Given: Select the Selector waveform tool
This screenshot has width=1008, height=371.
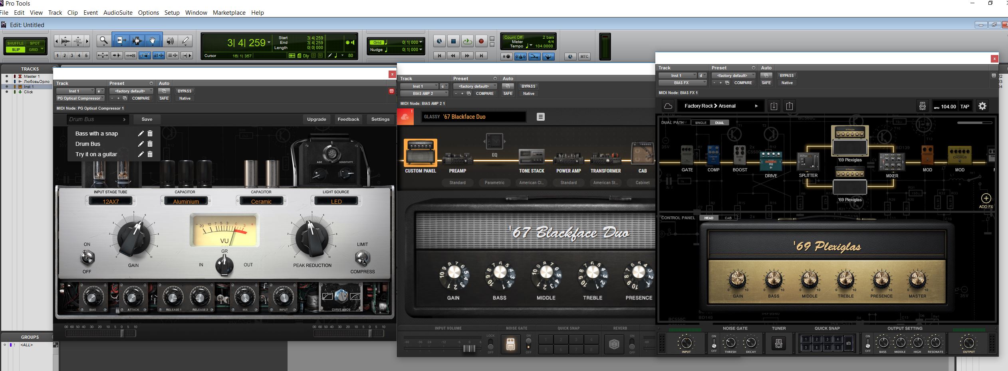Looking at the screenshot, I should pyautogui.click(x=137, y=41).
